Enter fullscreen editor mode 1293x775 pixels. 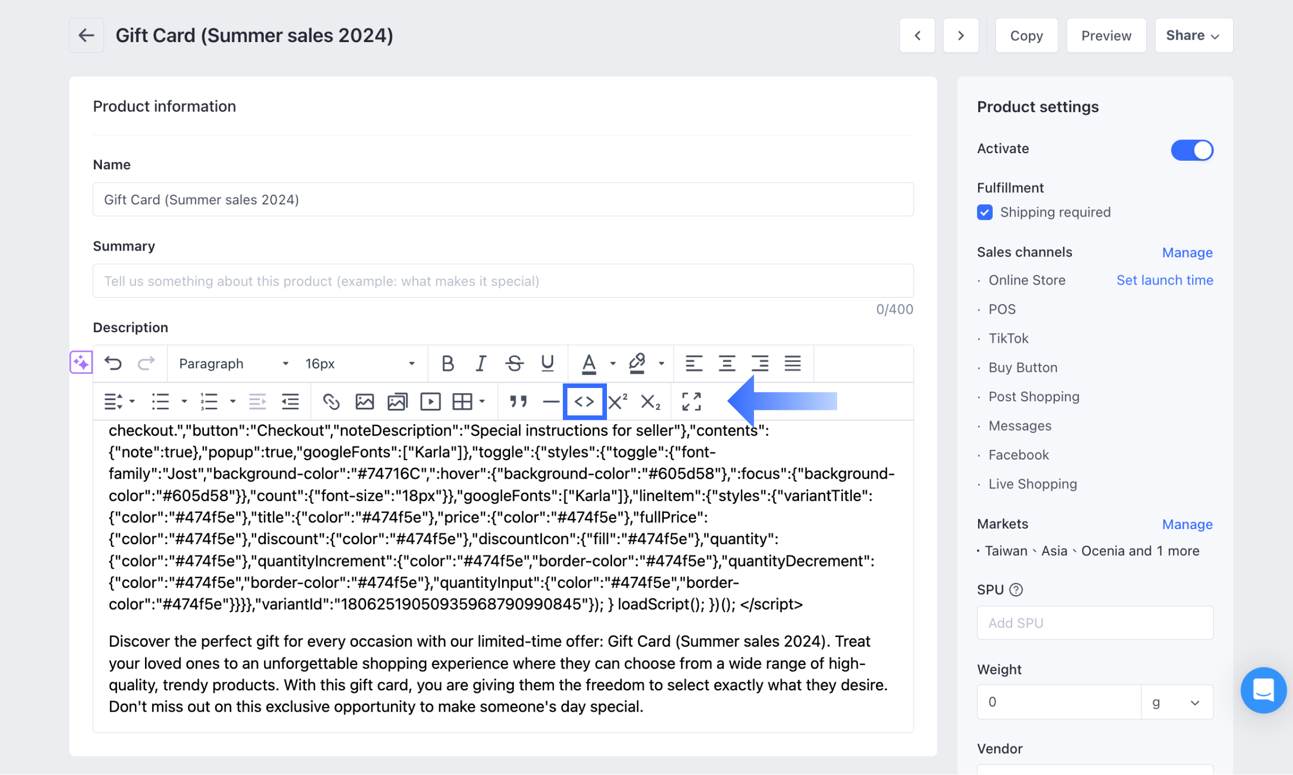click(691, 401)
